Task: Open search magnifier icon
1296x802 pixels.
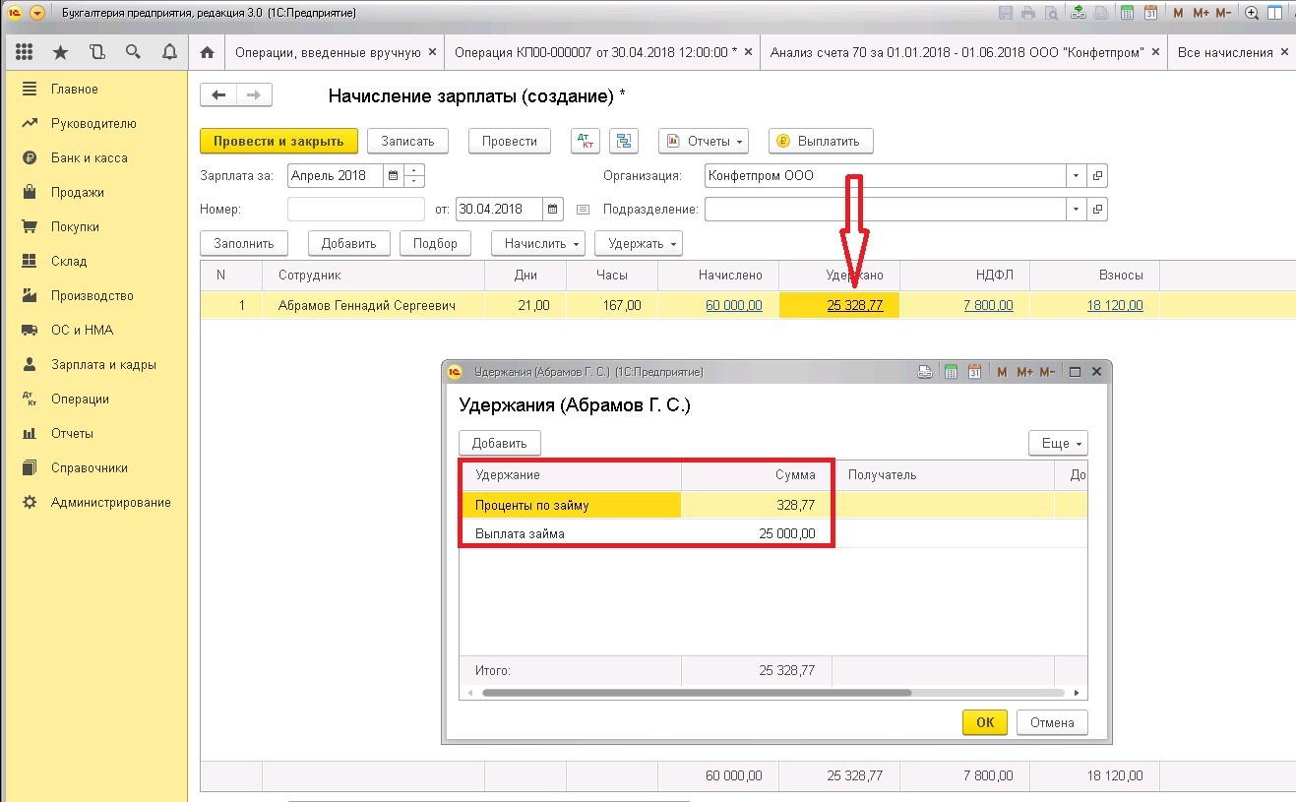Action: coord(133,52)
